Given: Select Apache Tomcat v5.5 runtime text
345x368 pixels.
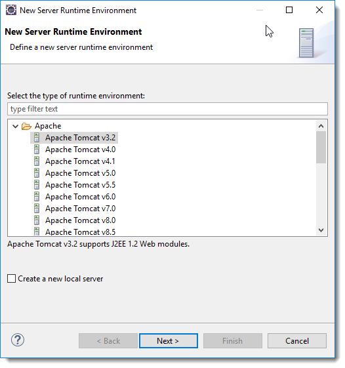Looking at the screenshot, I should [x=80, y=185].
